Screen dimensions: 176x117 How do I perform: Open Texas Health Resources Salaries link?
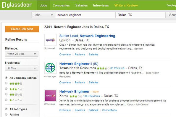pyautogui.click(x=93, y=83)
